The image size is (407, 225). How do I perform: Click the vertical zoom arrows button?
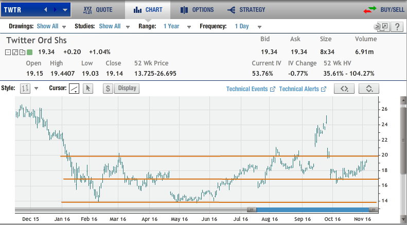pyautogui.click(x=369, y=89)
